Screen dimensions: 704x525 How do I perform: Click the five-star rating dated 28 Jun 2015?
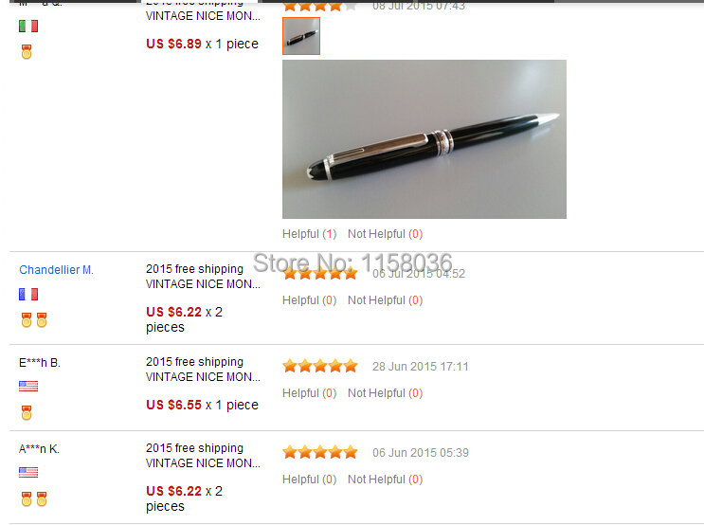[320, 366]
